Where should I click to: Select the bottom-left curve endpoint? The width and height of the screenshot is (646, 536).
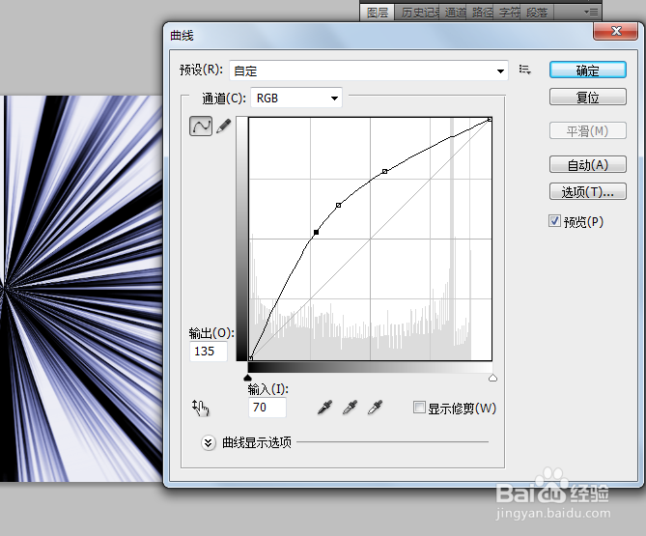250,358
